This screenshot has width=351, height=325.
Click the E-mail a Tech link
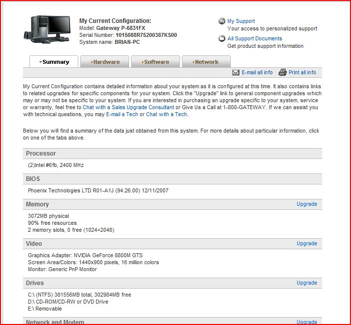point(122,114)
